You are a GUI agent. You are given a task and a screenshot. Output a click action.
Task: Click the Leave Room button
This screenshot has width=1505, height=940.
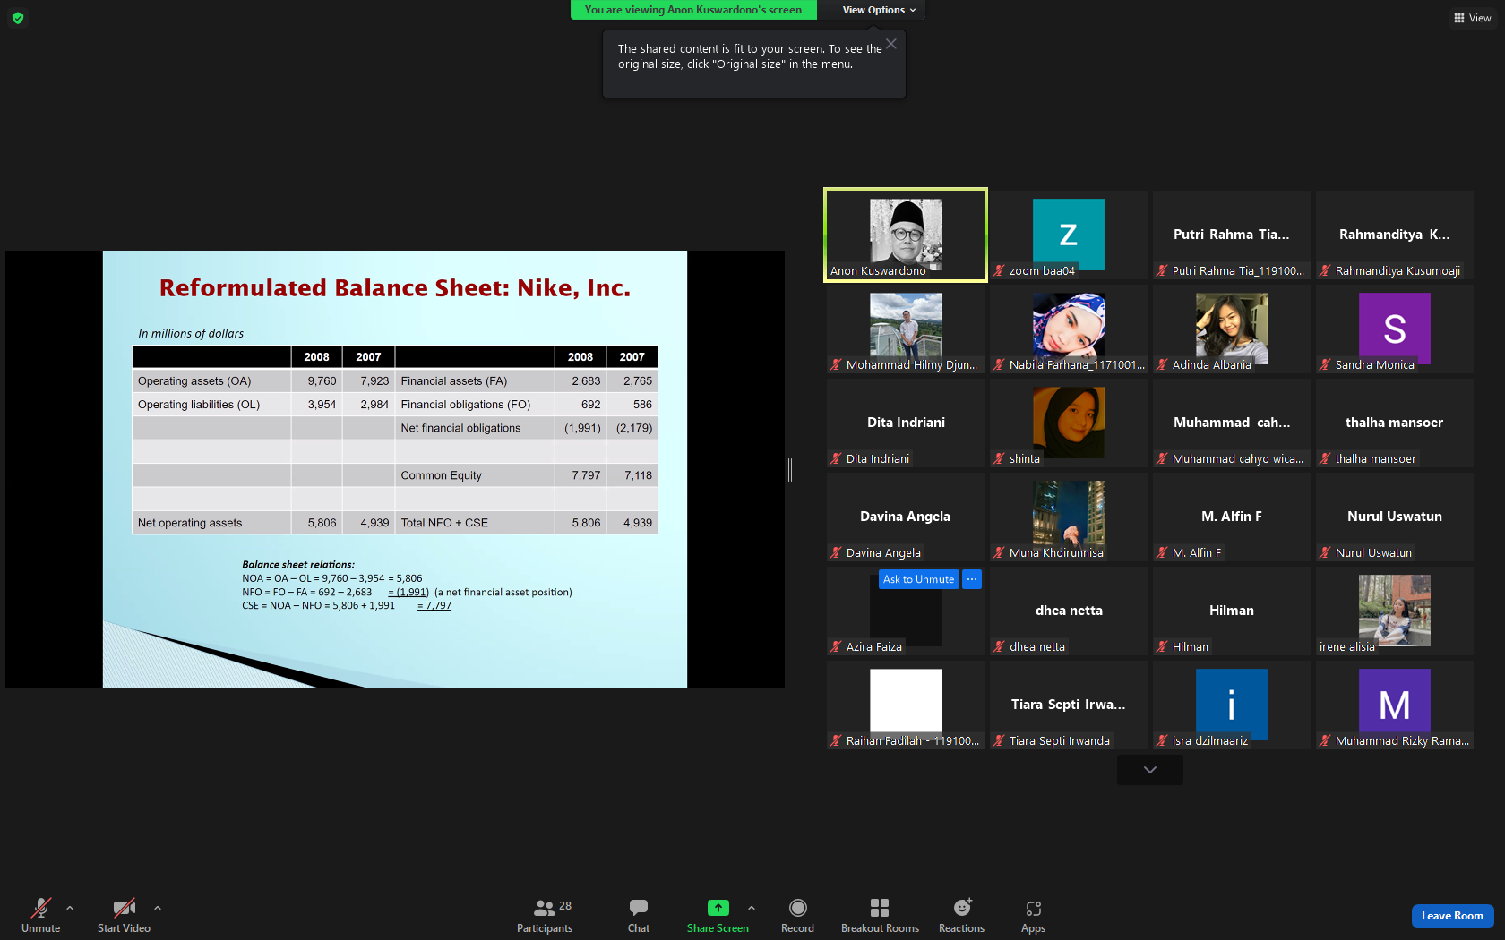coord(1452,916)
